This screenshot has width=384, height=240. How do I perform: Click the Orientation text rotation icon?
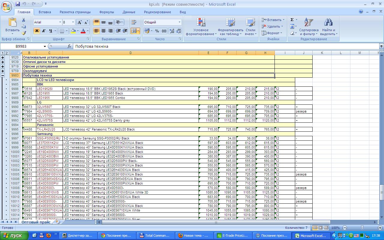(x=119, y=22)
